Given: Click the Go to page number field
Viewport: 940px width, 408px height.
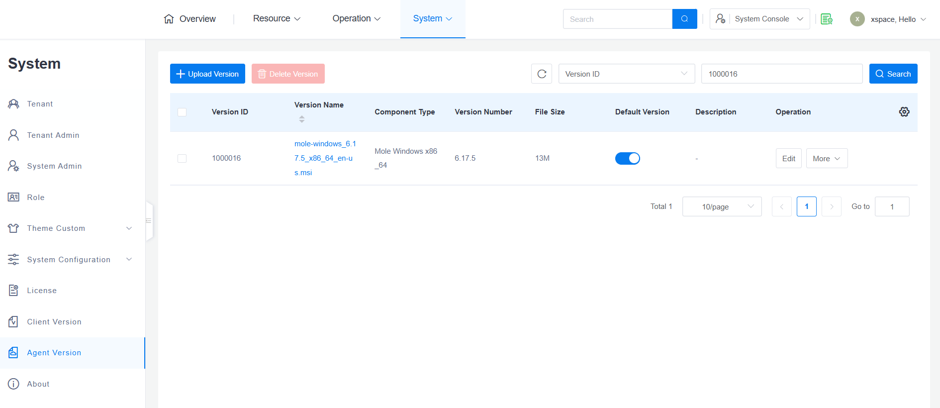Looking at the screenshot, I should 892,206.
